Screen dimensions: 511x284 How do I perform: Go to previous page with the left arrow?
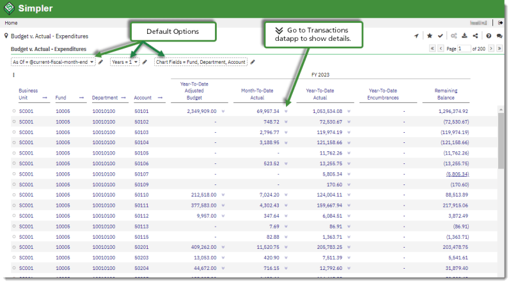[441, 48]
